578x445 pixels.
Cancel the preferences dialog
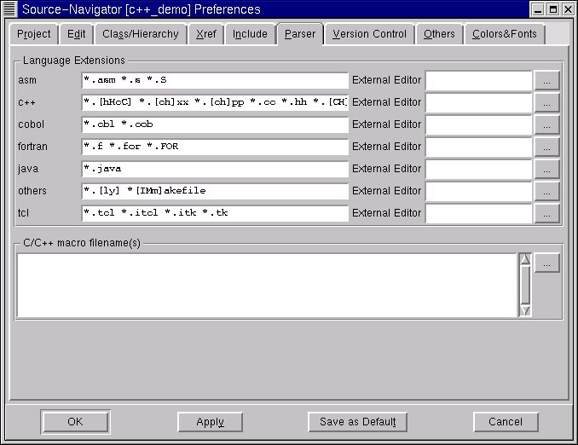506,422
